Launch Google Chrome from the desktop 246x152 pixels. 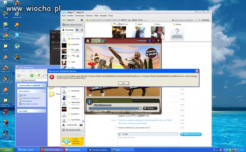click(6, 36)
